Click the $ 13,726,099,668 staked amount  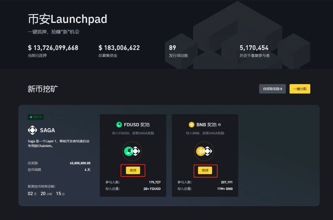[x=53, y=48]
